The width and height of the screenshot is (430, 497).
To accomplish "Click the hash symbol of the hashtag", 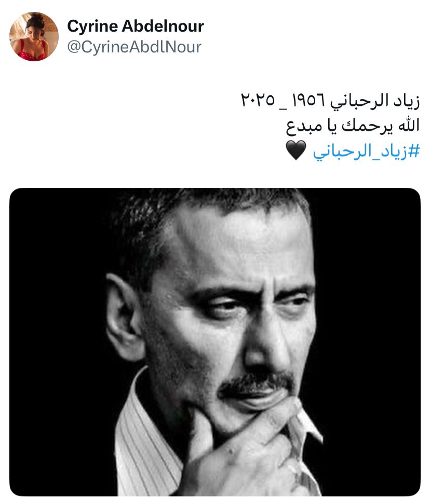I will [414, 151].
